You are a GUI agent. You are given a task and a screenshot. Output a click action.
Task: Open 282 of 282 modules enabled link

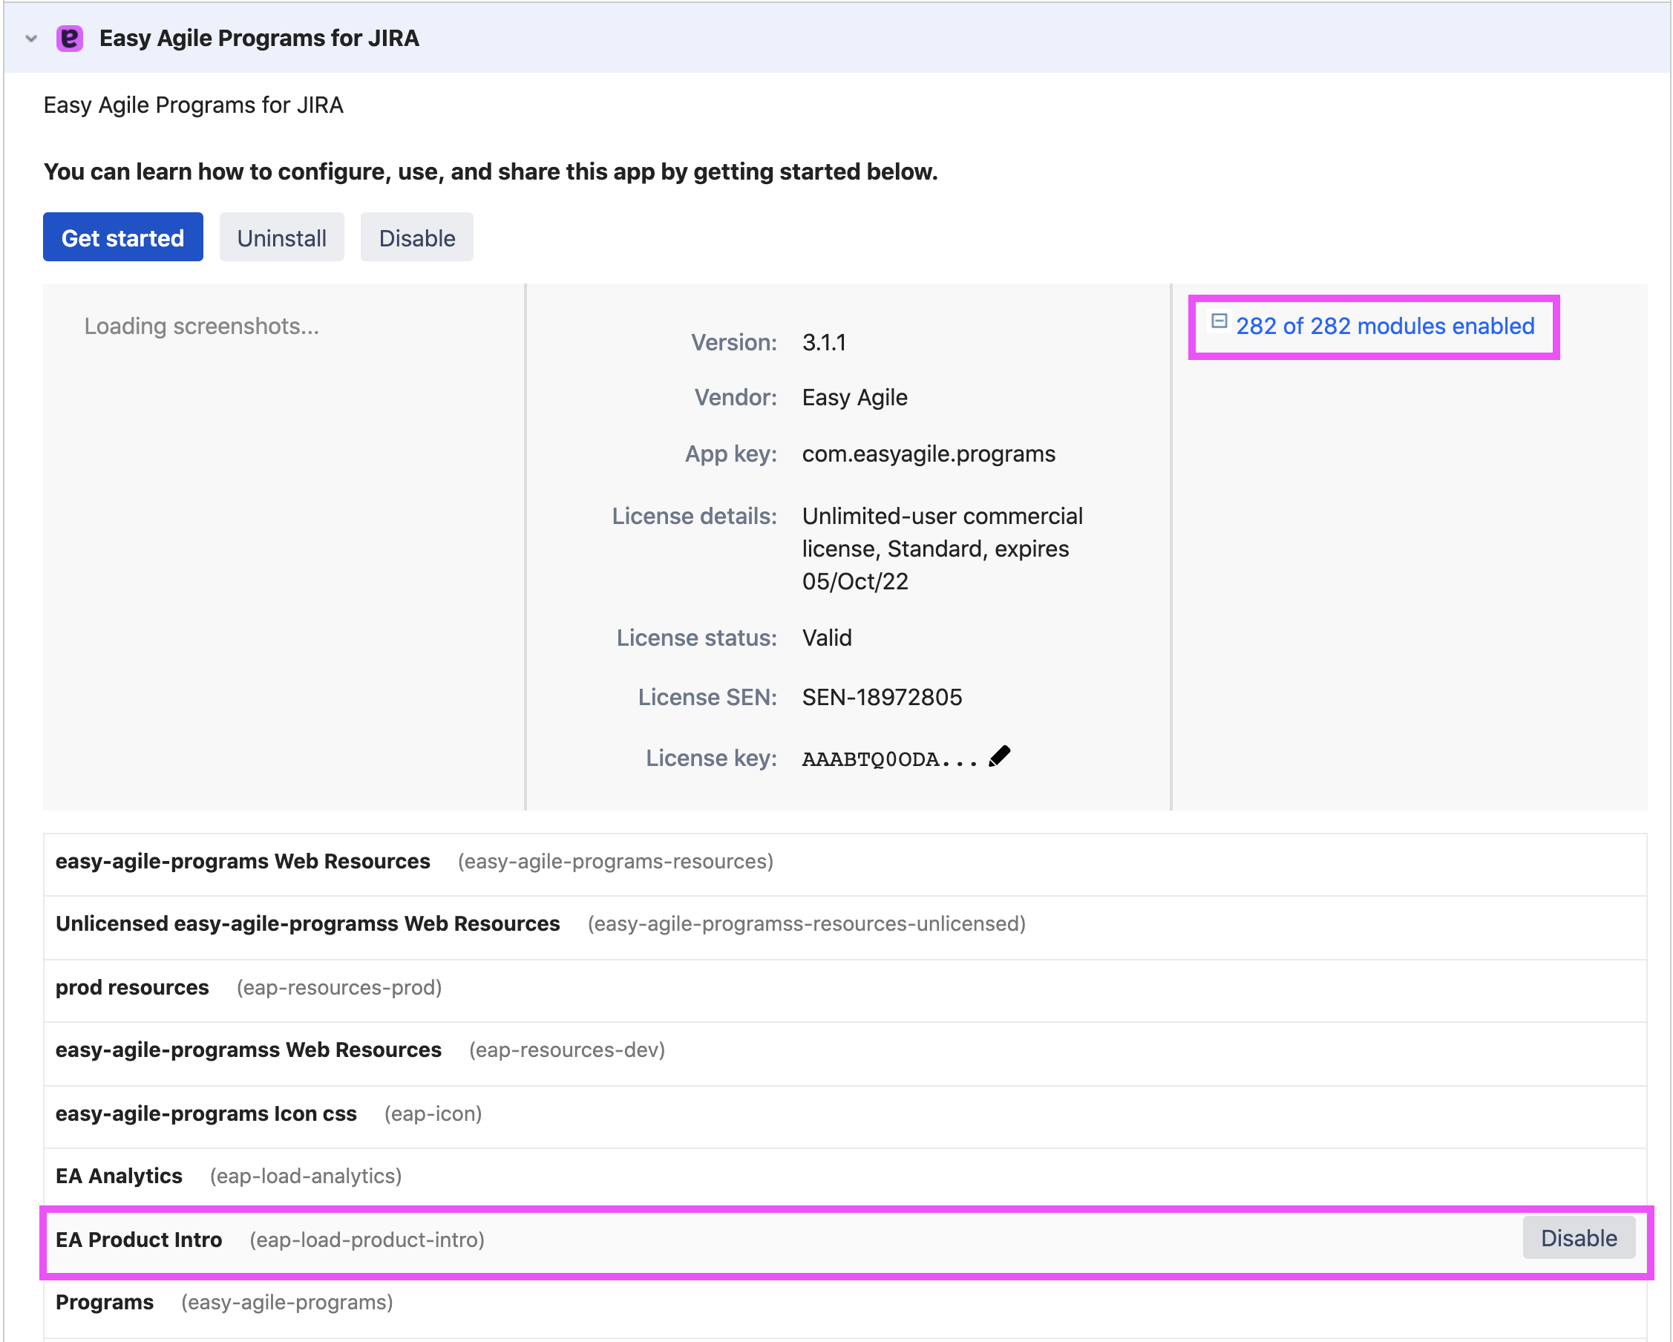(x=1384, y=326)
